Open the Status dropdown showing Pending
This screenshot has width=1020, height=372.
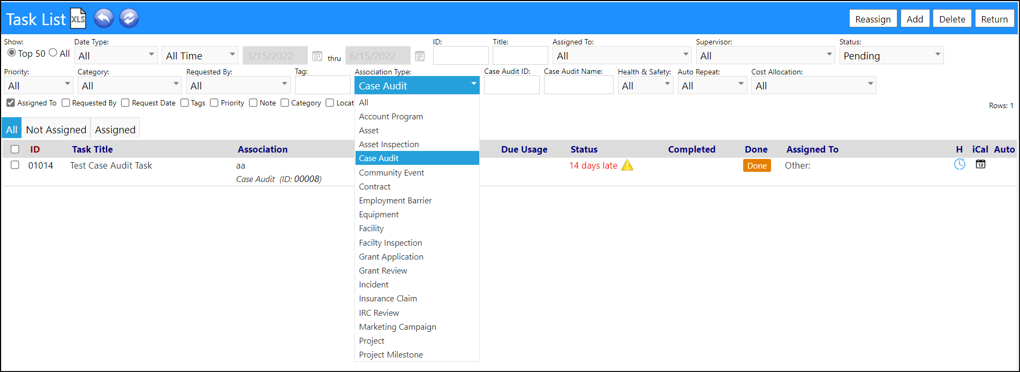[x=891, y=55]
